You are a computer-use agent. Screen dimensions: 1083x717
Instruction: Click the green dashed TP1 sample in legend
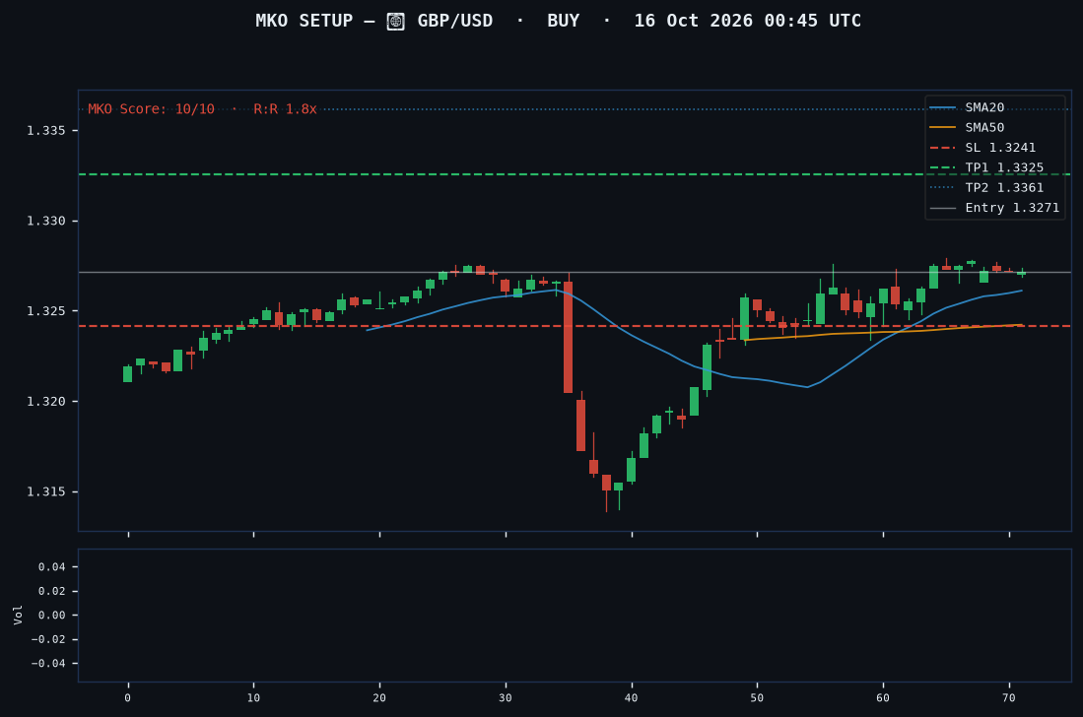click(x=943, y=167)
